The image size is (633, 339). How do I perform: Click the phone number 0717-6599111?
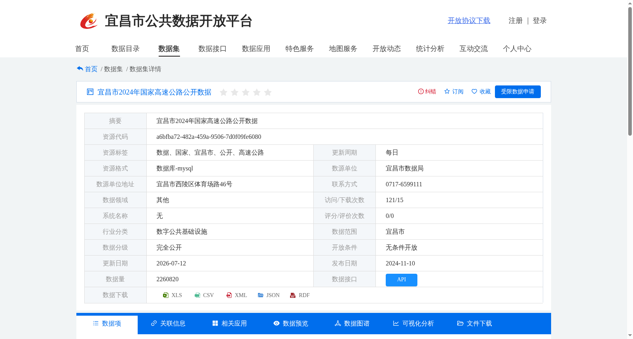pos(404,184)
